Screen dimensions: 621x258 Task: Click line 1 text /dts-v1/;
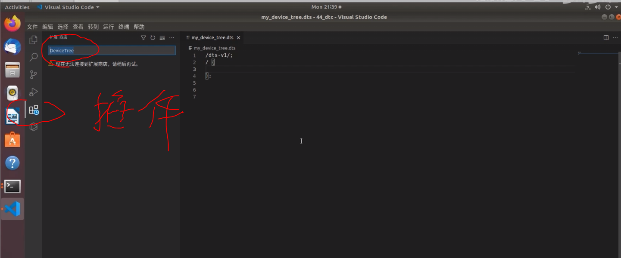(219, 55)
